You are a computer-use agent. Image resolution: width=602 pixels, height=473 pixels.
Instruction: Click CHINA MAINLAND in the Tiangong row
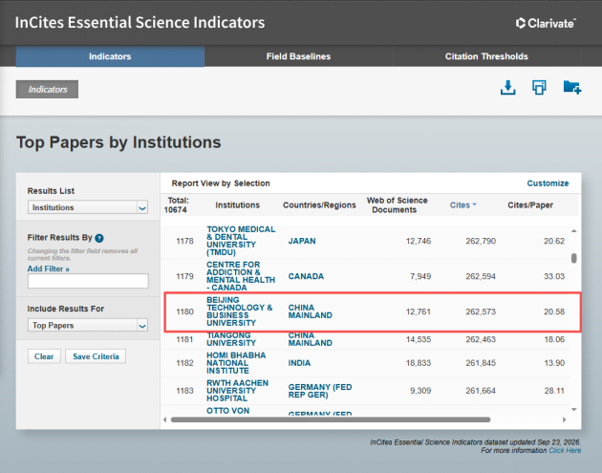(311, 339)
